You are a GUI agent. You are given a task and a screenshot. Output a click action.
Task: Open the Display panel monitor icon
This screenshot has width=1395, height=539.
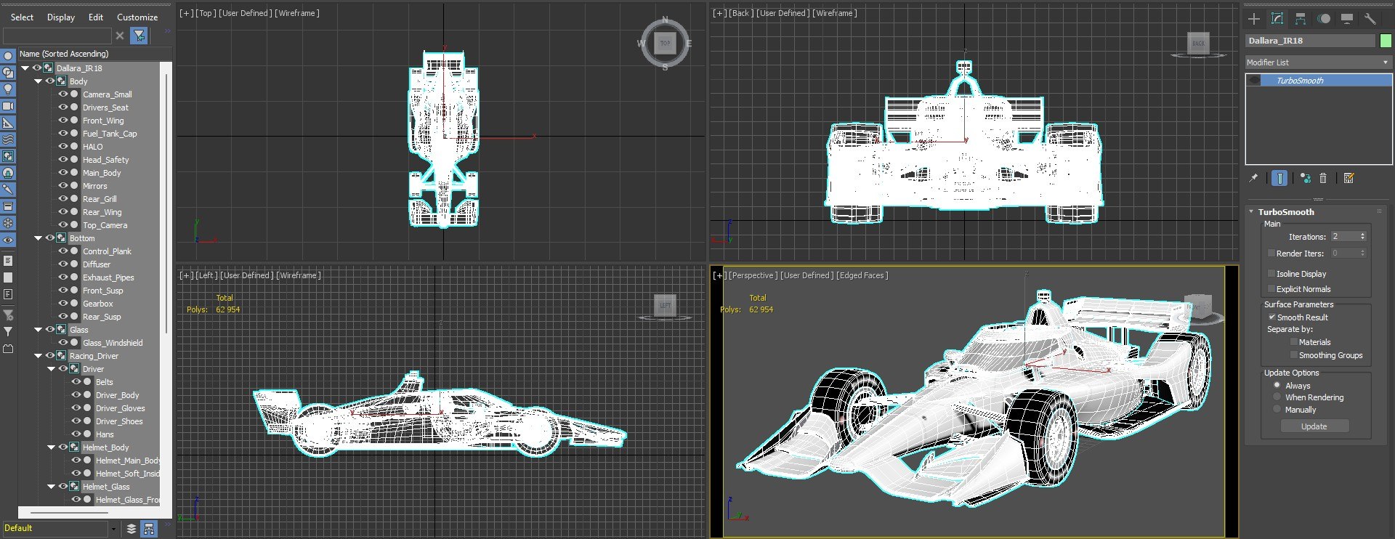[1347, 19]
